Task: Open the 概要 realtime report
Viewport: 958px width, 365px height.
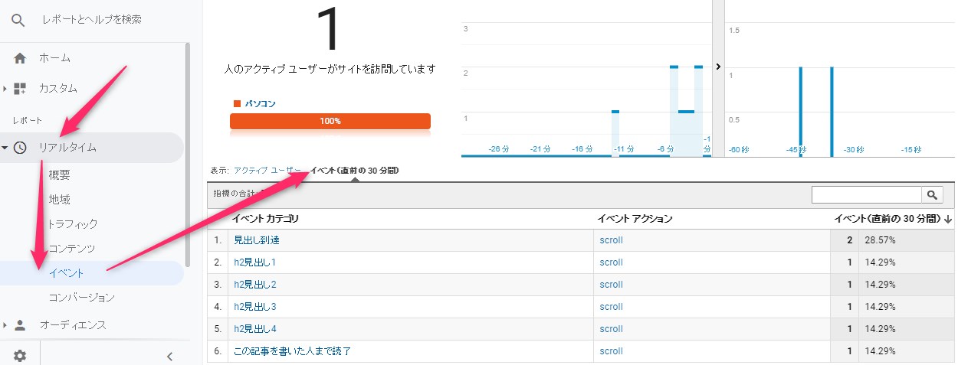Action: 59,174
